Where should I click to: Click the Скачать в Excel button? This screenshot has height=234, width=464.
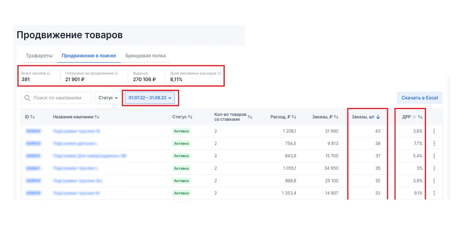pos(420,98)
